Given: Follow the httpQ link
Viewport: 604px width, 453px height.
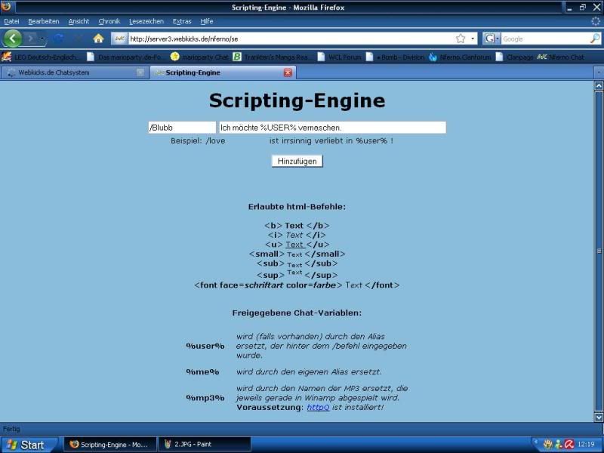Looking at the screenshot, I should 318,407.
